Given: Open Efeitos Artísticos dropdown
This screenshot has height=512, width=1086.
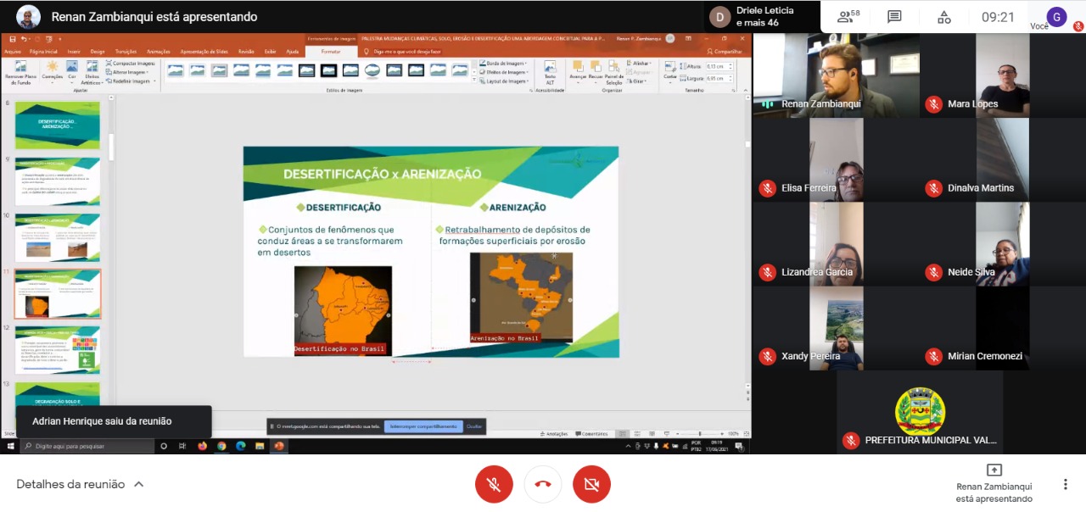Looking at the screenshot, I should pyautogui.click(x=92, y=73).
